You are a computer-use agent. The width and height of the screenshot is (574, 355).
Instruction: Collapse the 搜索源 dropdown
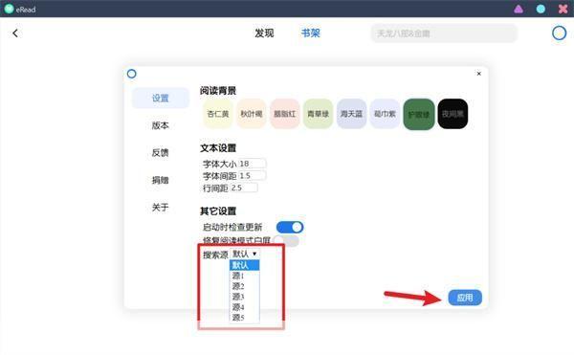pos(245,254)
